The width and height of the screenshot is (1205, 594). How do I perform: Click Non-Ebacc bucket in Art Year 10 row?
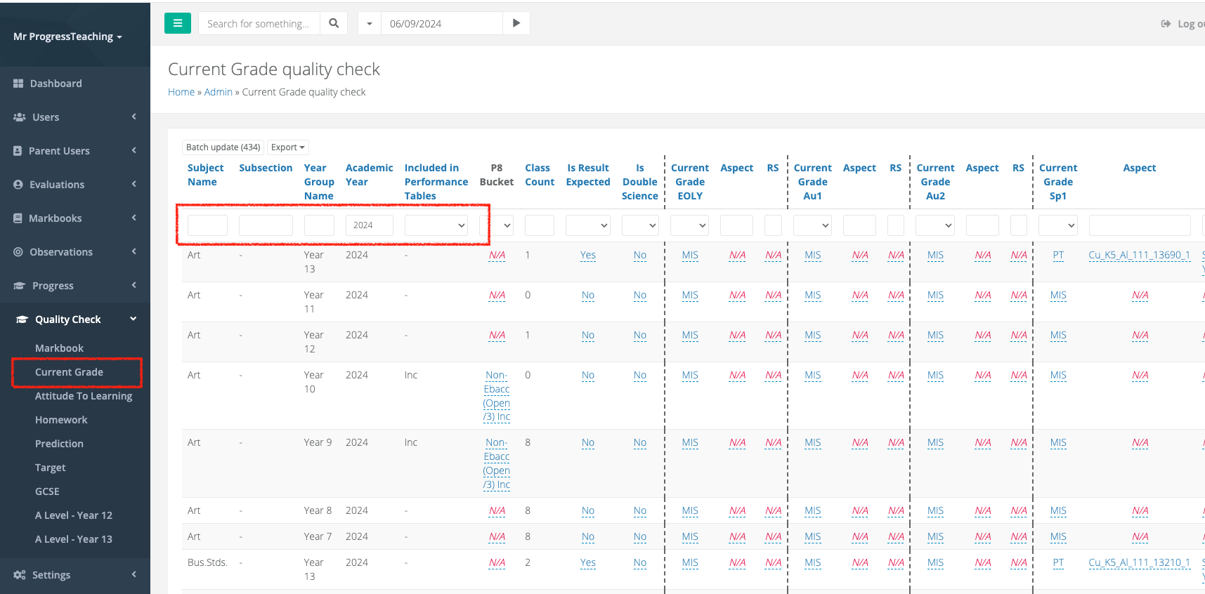point(497,396)
